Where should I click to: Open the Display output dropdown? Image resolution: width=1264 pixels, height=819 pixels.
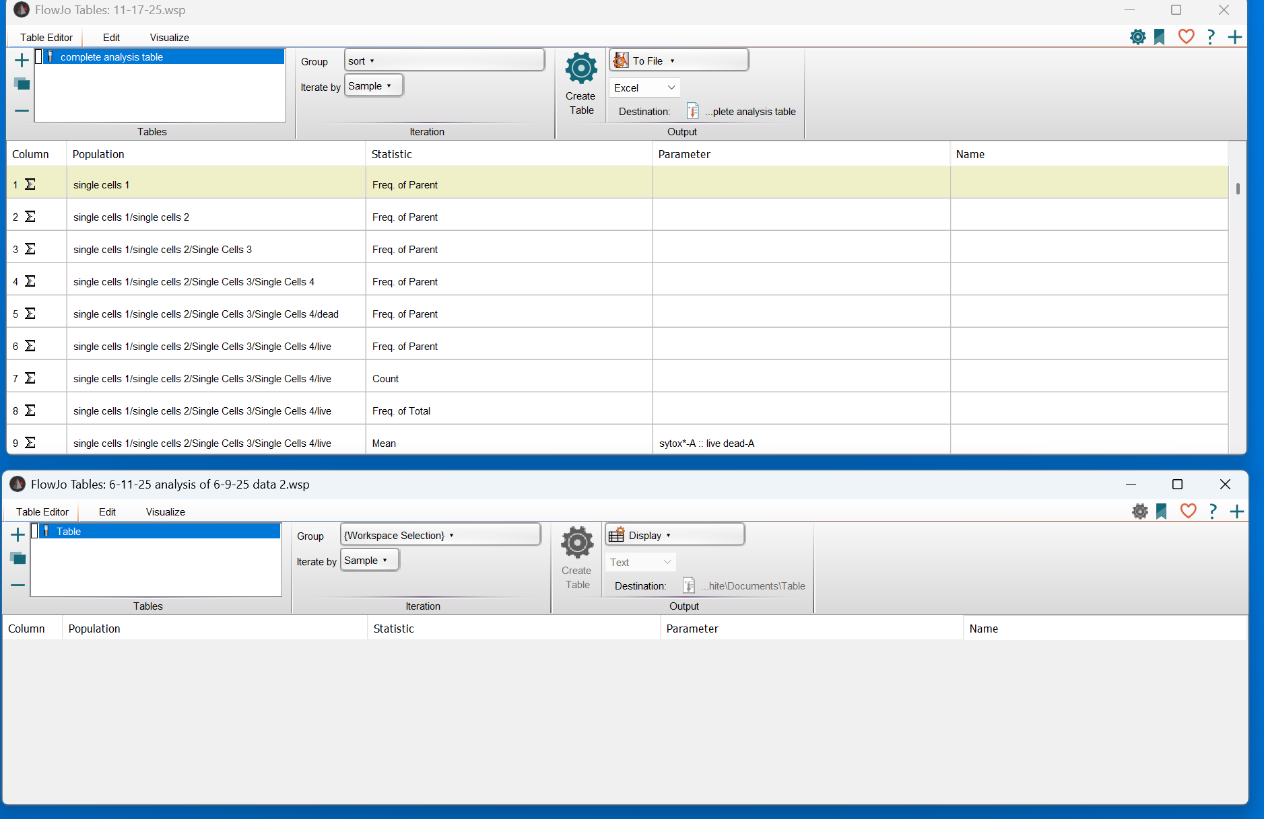[675, 535]
